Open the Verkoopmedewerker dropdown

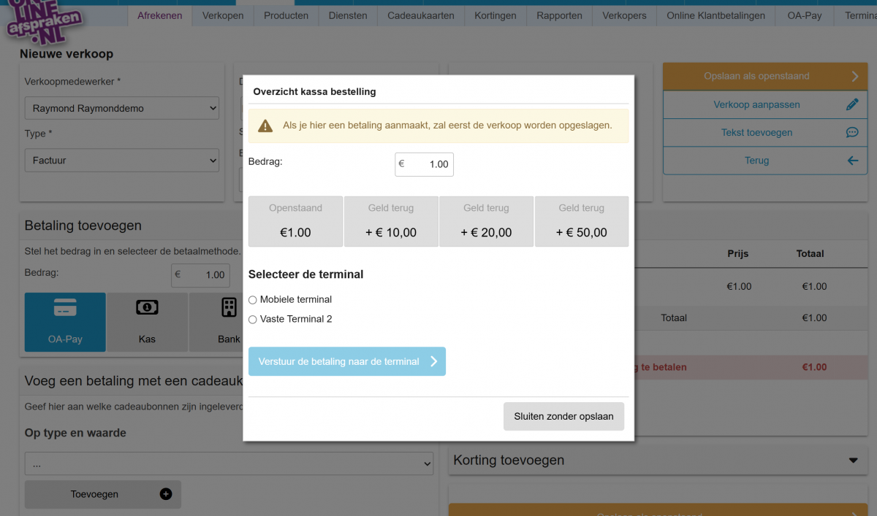coord(121,107)
